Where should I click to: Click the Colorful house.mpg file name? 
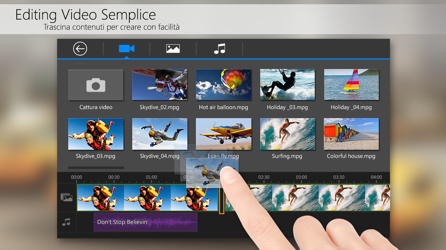[351, 156]
